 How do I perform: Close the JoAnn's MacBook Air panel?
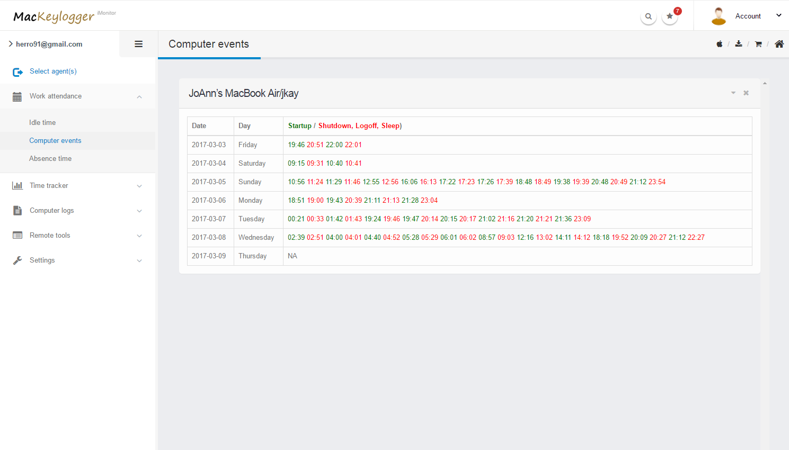click(x=746, y=93)
